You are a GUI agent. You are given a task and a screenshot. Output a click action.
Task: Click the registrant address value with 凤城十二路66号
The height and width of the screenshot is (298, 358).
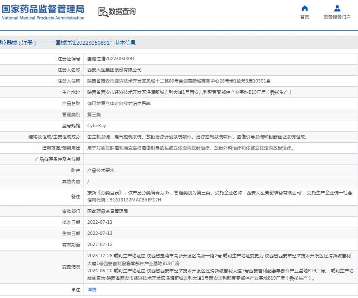pos(179,81)
